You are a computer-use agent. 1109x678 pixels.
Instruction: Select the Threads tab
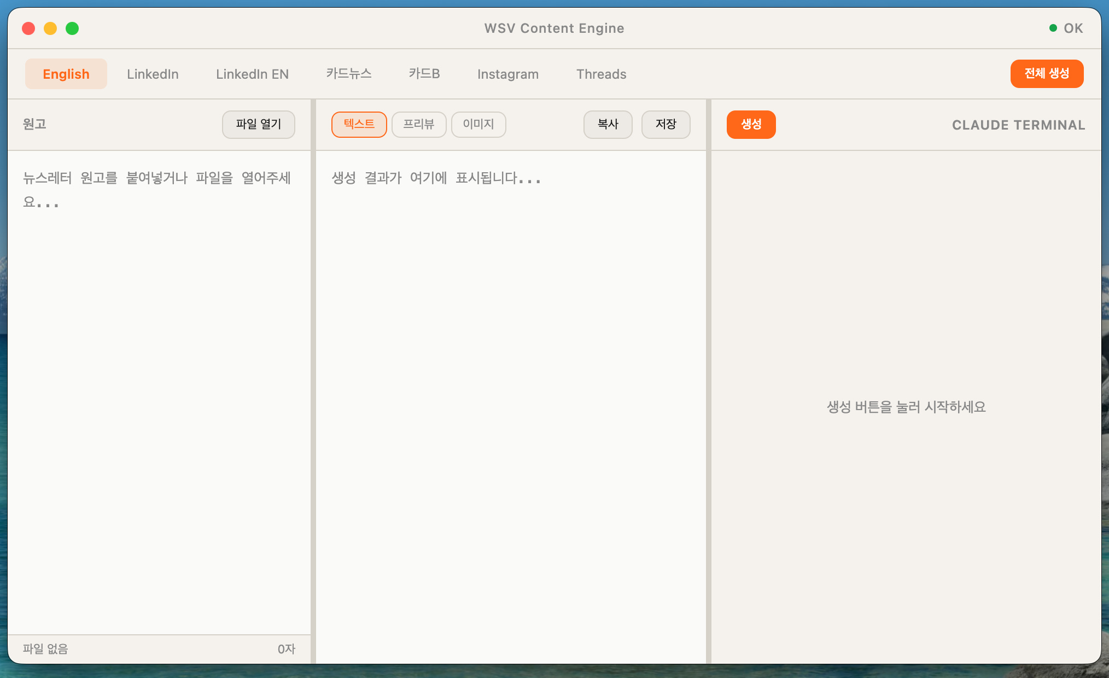click(x=601, y=74)
